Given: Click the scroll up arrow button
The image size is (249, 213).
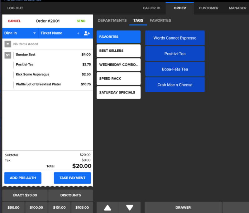Looking at the screenshot, I should pyautogui.click(x=108, y=207).
